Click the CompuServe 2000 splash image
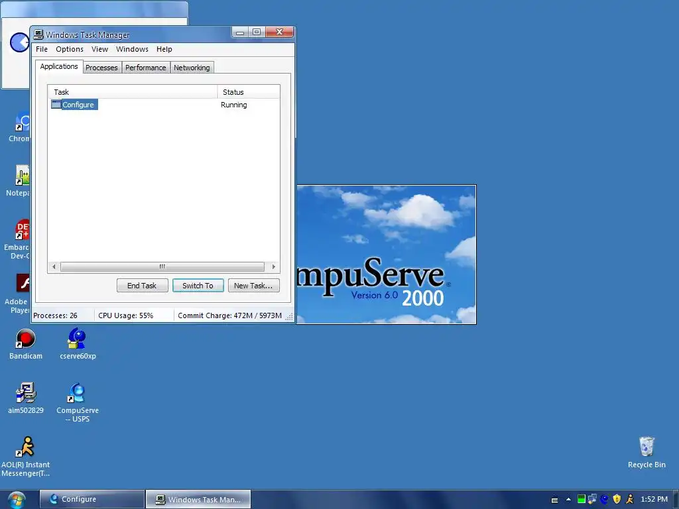This screenshot has width=679, height=509. tap(386, 254)
